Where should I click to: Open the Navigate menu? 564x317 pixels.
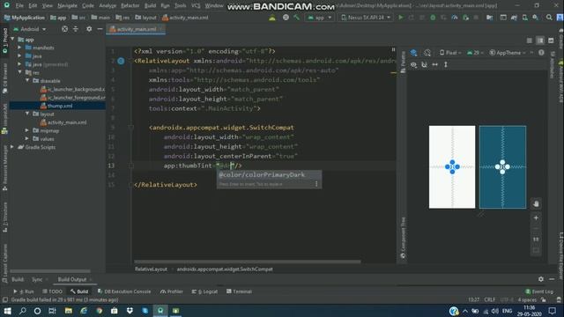[67, 6]
